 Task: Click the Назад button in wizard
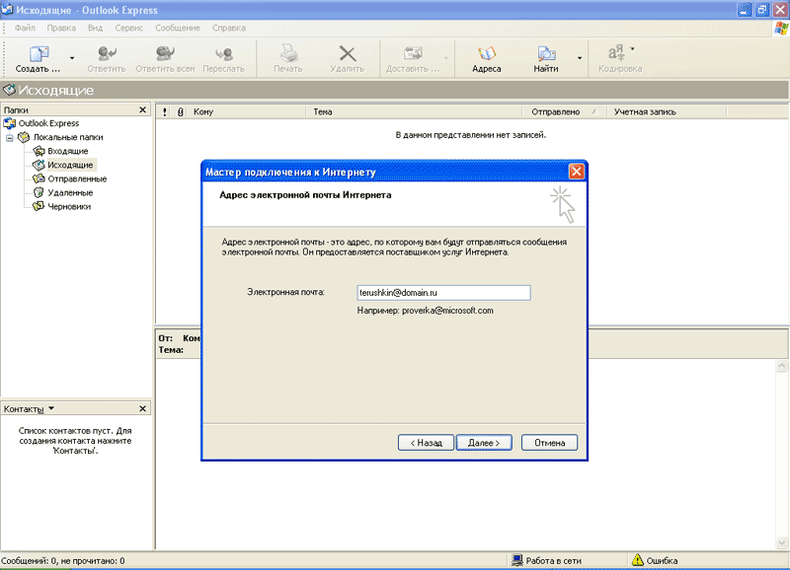pos(426,443)
